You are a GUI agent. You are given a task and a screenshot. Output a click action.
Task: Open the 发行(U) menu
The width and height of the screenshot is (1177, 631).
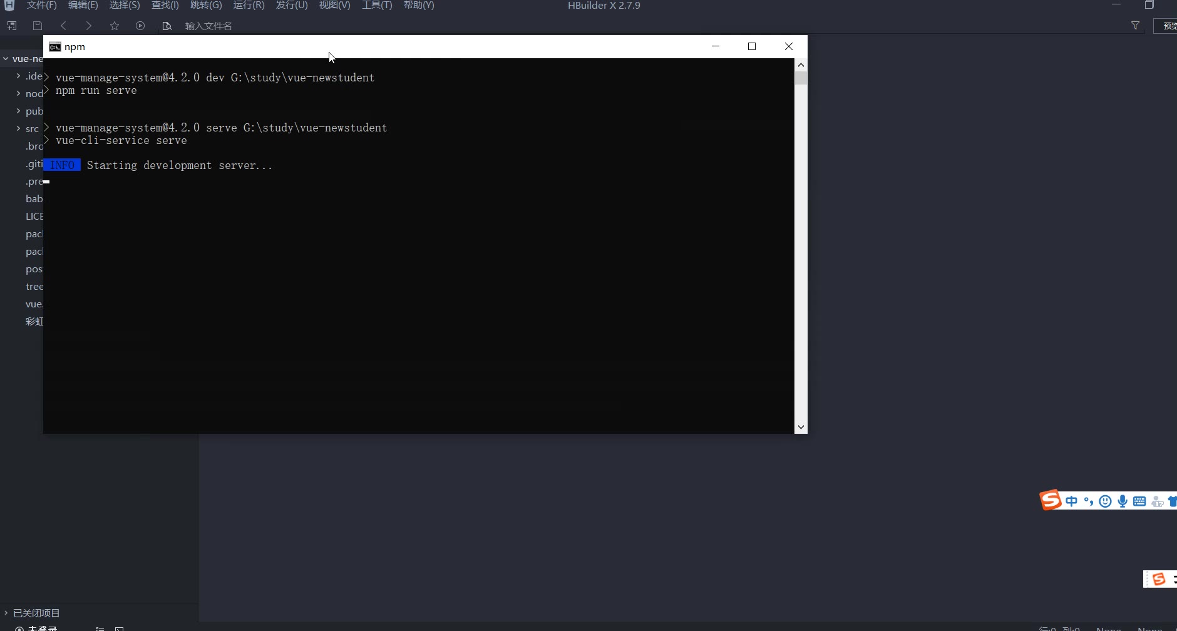point(292,5)
